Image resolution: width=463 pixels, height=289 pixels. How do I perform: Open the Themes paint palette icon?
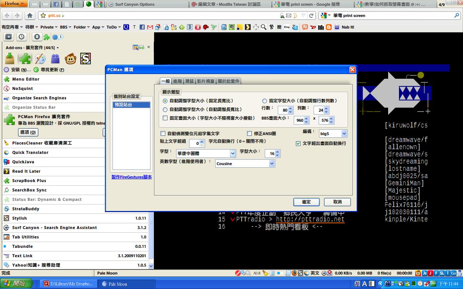tap(40, 59)
